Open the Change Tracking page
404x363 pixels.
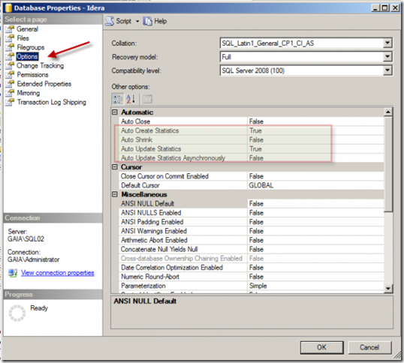[41, 65]
